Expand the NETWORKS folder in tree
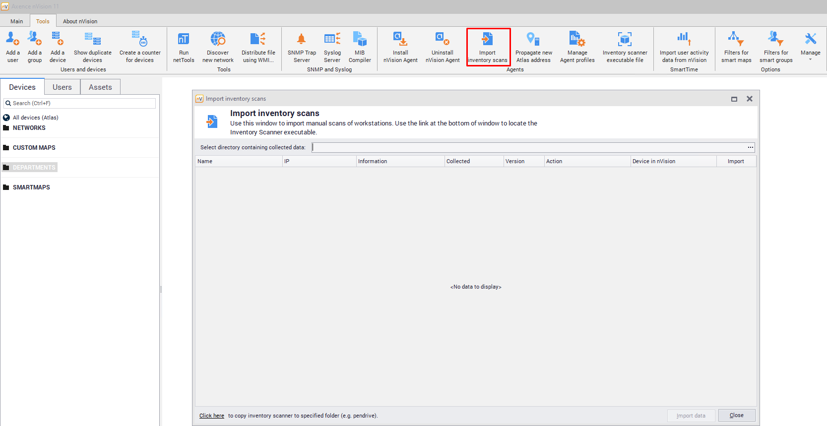This screenshot has height=426, width=827. click(29, 128)
